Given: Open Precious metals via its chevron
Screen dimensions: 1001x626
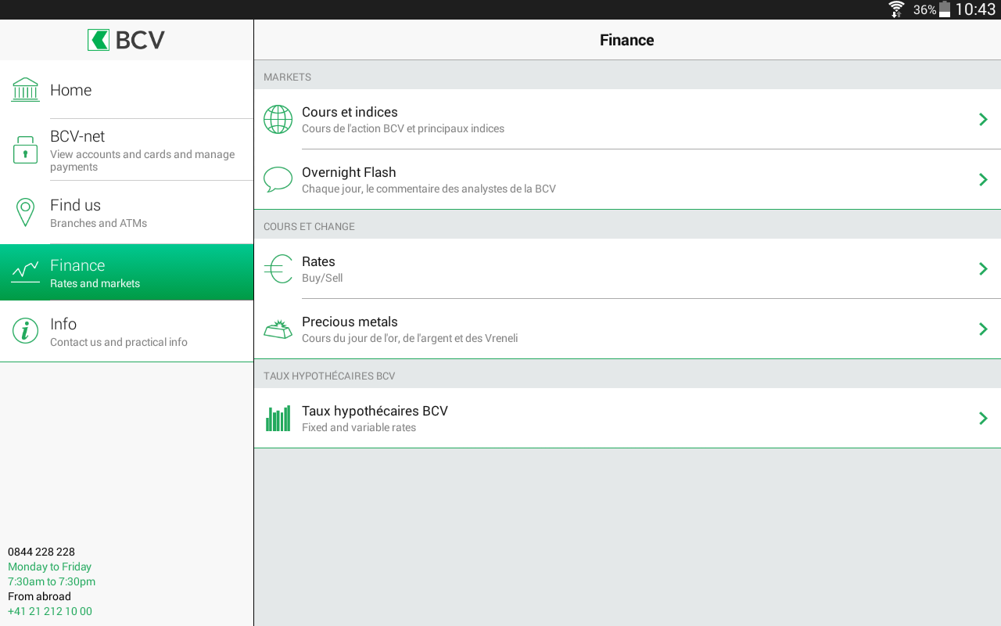Looking at the screenshot, I should tap(983, 329).
